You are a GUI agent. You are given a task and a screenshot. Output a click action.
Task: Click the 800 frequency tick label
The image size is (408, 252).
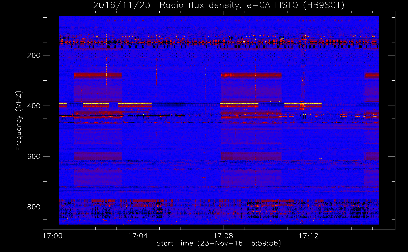click(34, 207)
